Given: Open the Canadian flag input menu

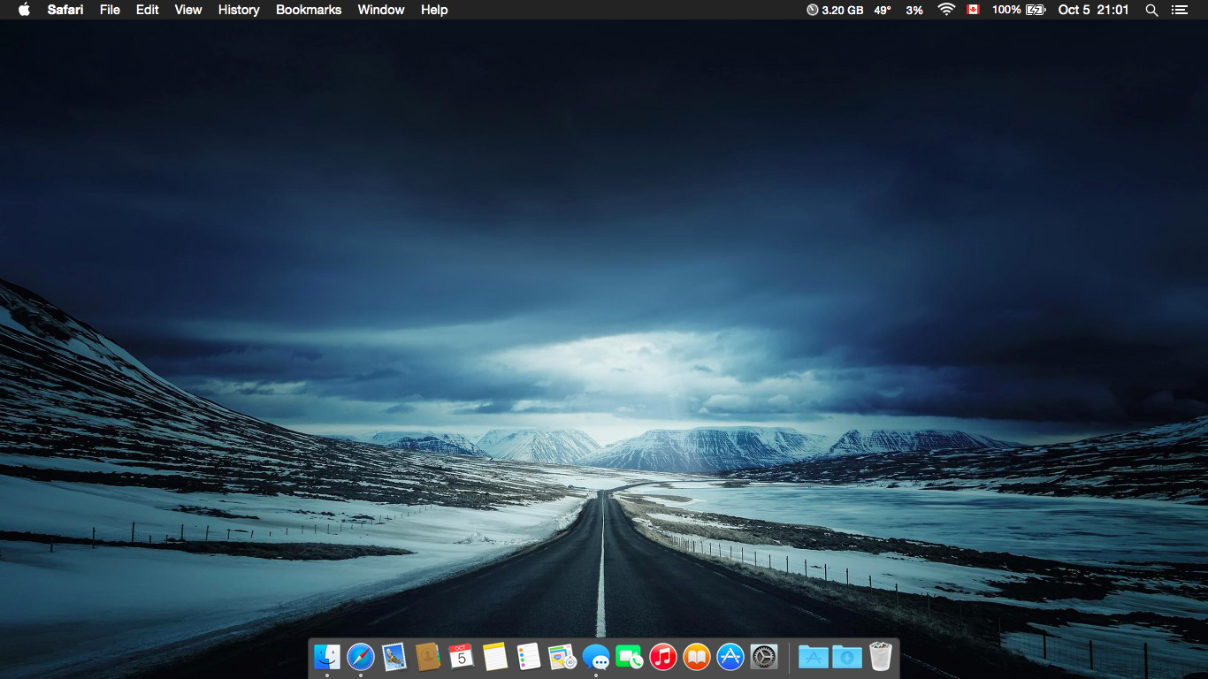Looking at the screenshot, I should click(974, 10).
